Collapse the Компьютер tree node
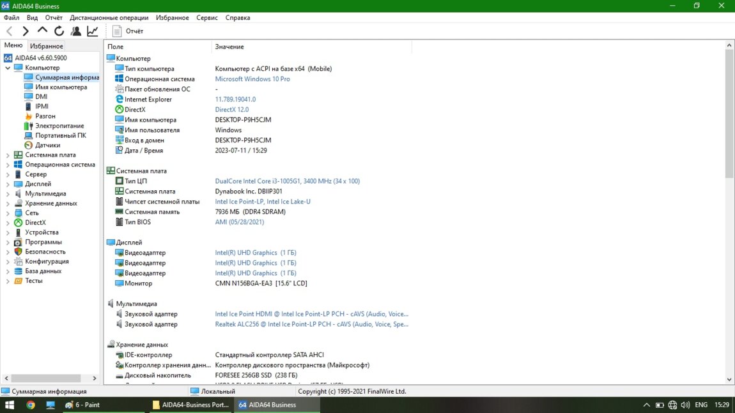This screenshot has height=413, width=735. point(8,68)
